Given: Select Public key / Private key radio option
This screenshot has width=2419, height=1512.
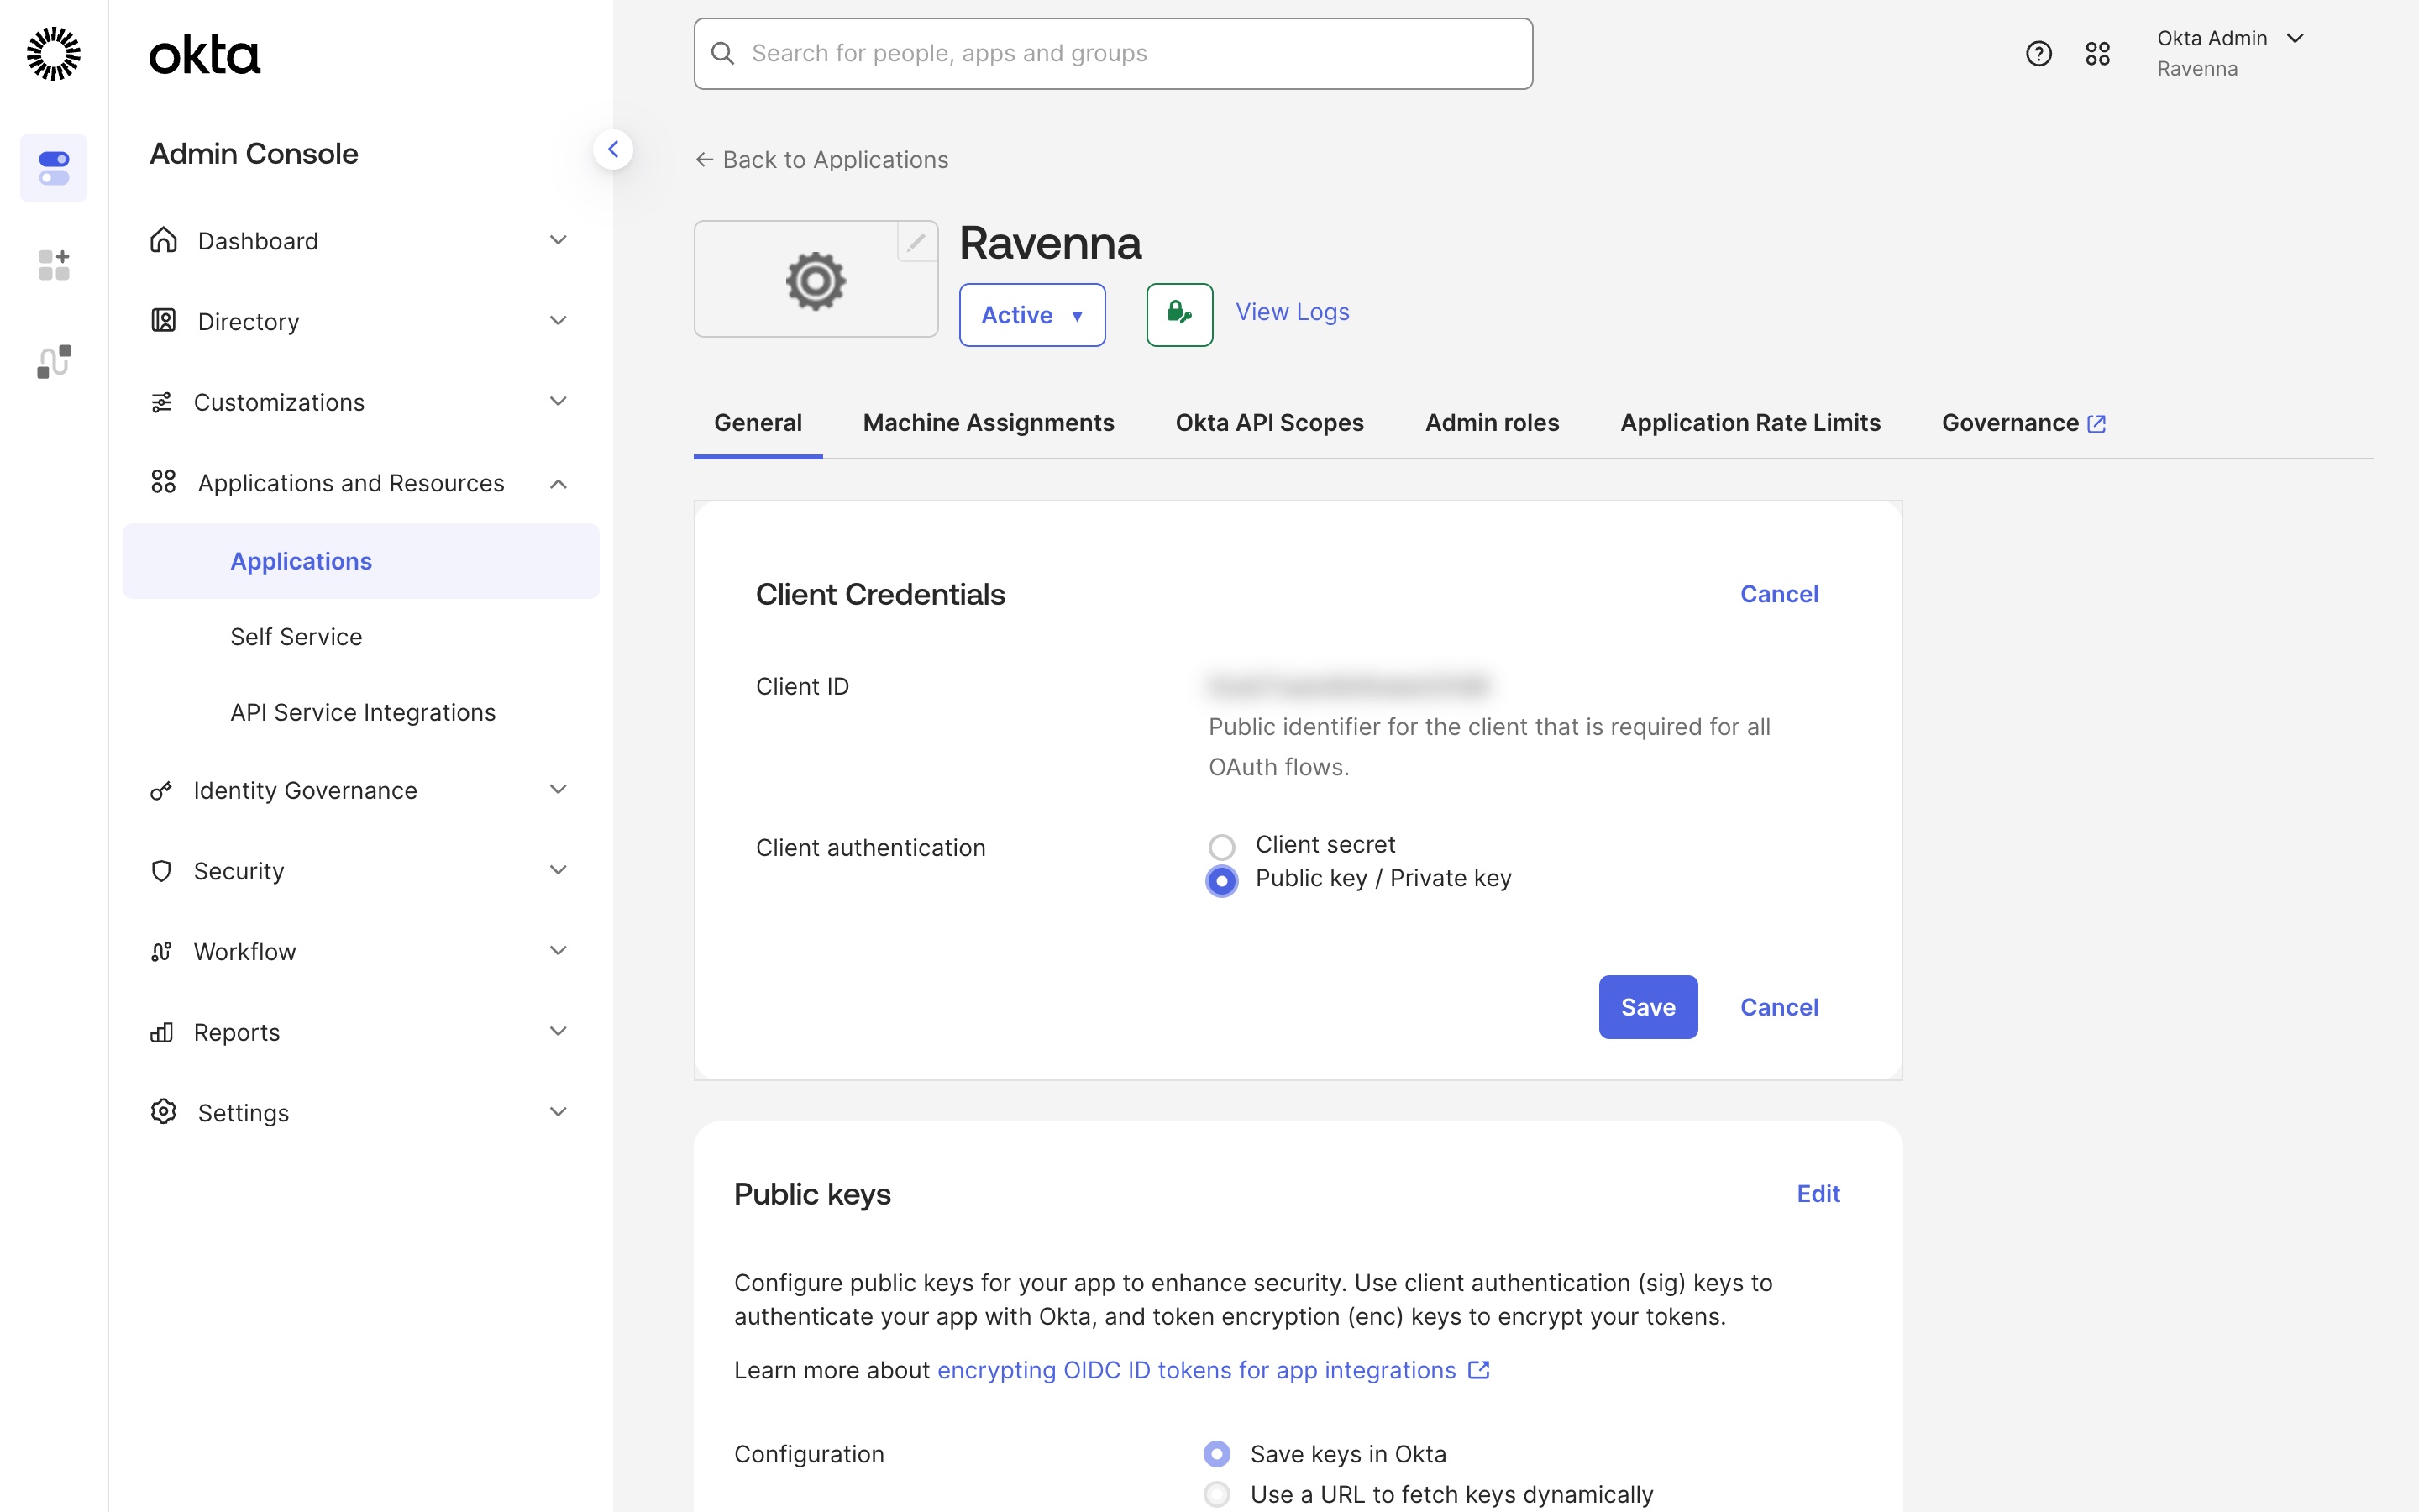Looking at the screenshot, I should click(x=1221, y=881).
